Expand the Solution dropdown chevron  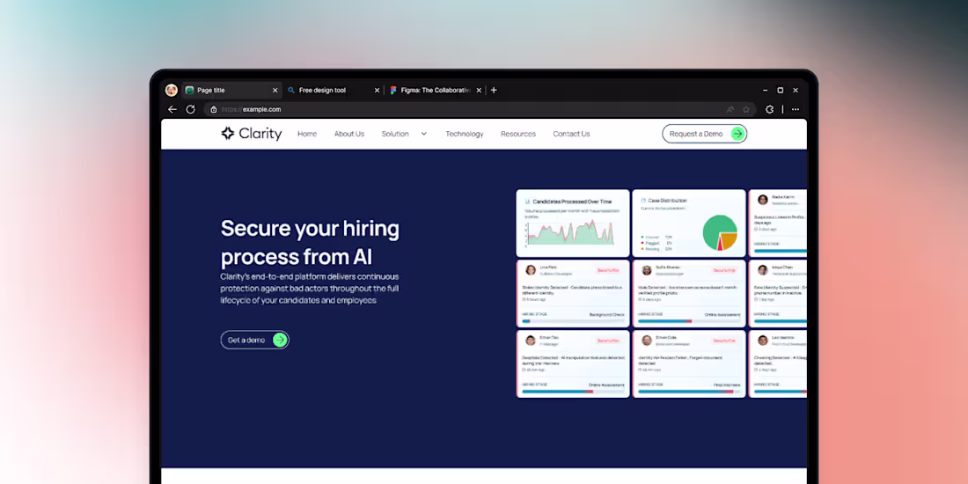[x=423, y=134]
